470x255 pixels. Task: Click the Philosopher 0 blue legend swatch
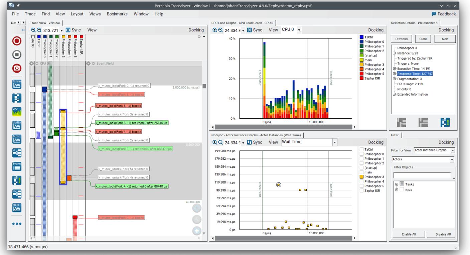[362, 41]
